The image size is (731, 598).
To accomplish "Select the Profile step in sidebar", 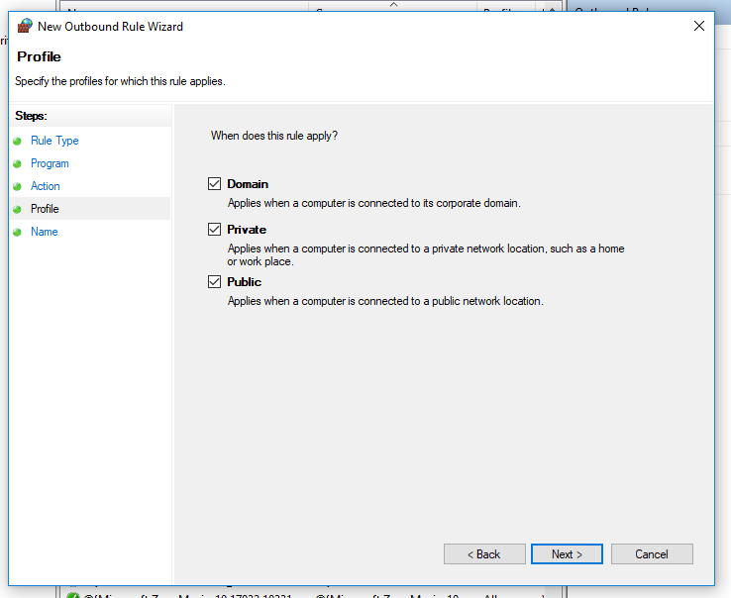I will [45, 209].
